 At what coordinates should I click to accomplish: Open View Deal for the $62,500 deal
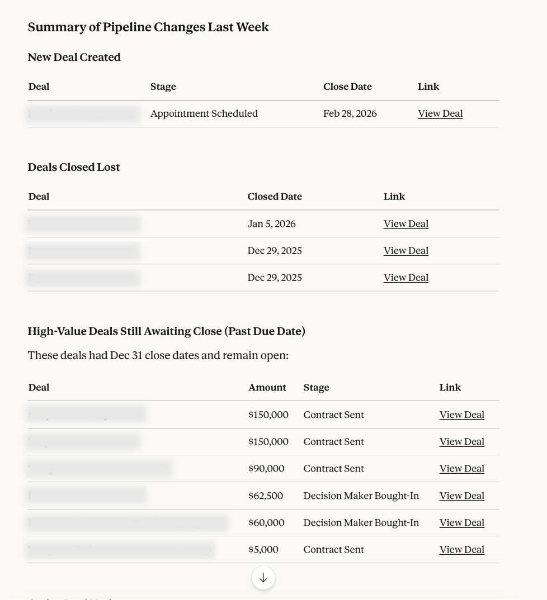(461, 496)
